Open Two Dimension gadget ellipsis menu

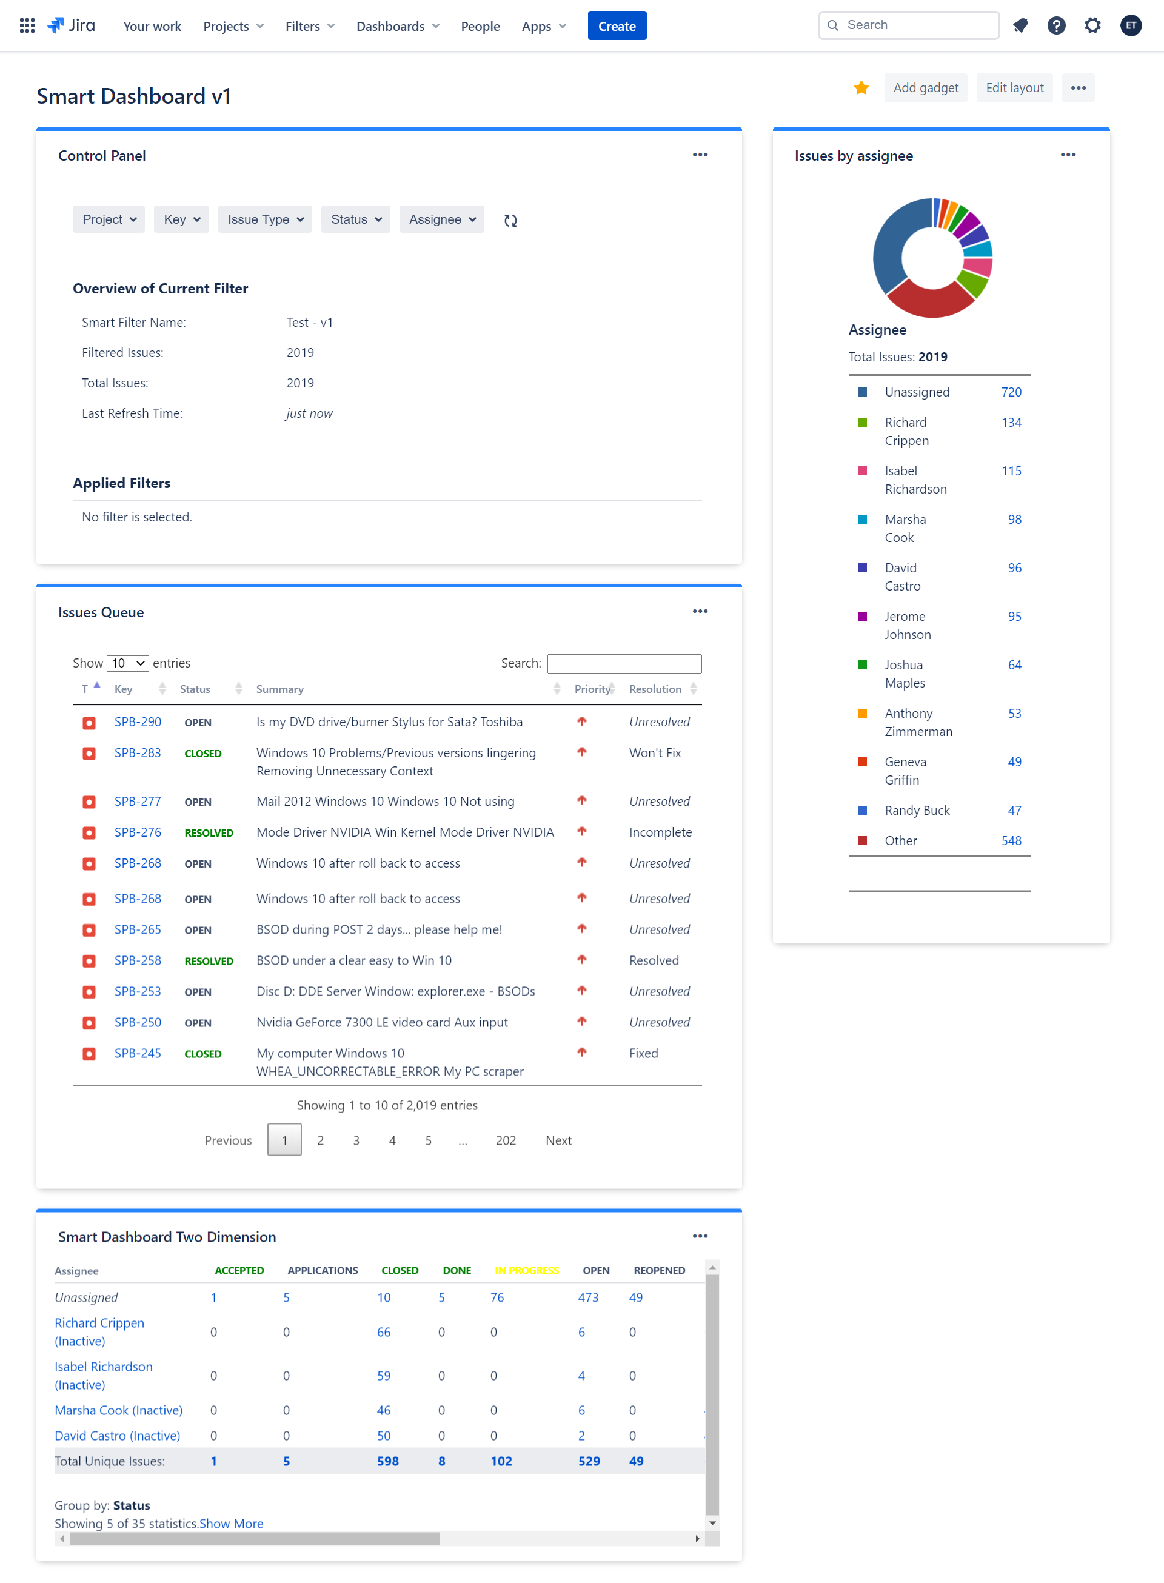(700, 1236)
